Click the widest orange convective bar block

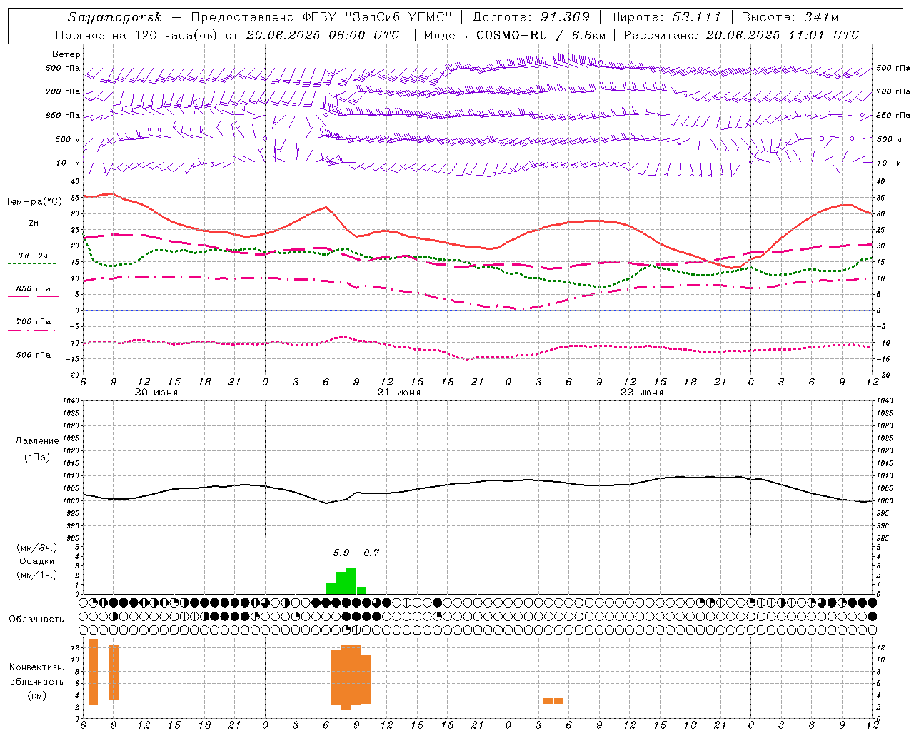(351, 677)
